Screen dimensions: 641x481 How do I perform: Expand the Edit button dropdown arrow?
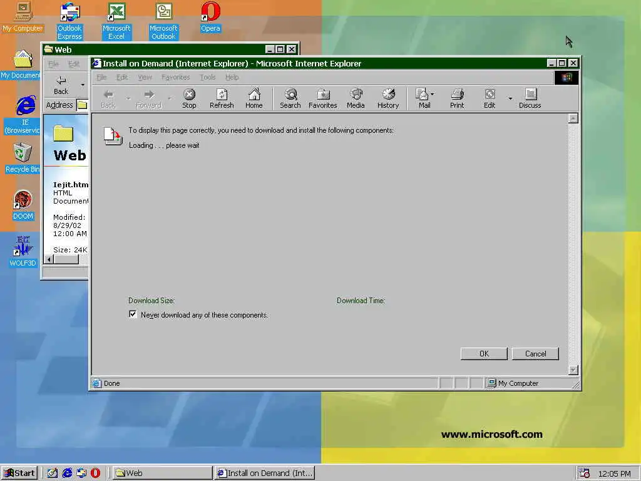[510, 98]
